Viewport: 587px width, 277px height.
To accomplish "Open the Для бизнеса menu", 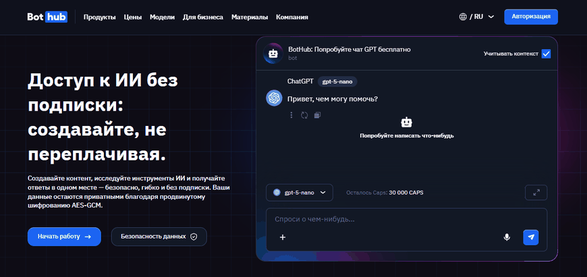I will (203, 18).
